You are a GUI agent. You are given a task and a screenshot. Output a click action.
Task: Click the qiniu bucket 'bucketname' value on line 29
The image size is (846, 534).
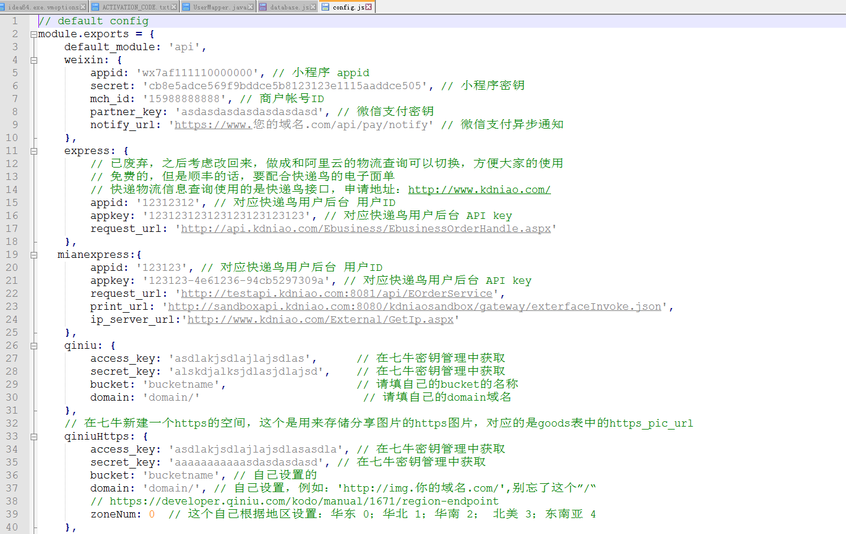pyautogui.click(x=181, y=384)
